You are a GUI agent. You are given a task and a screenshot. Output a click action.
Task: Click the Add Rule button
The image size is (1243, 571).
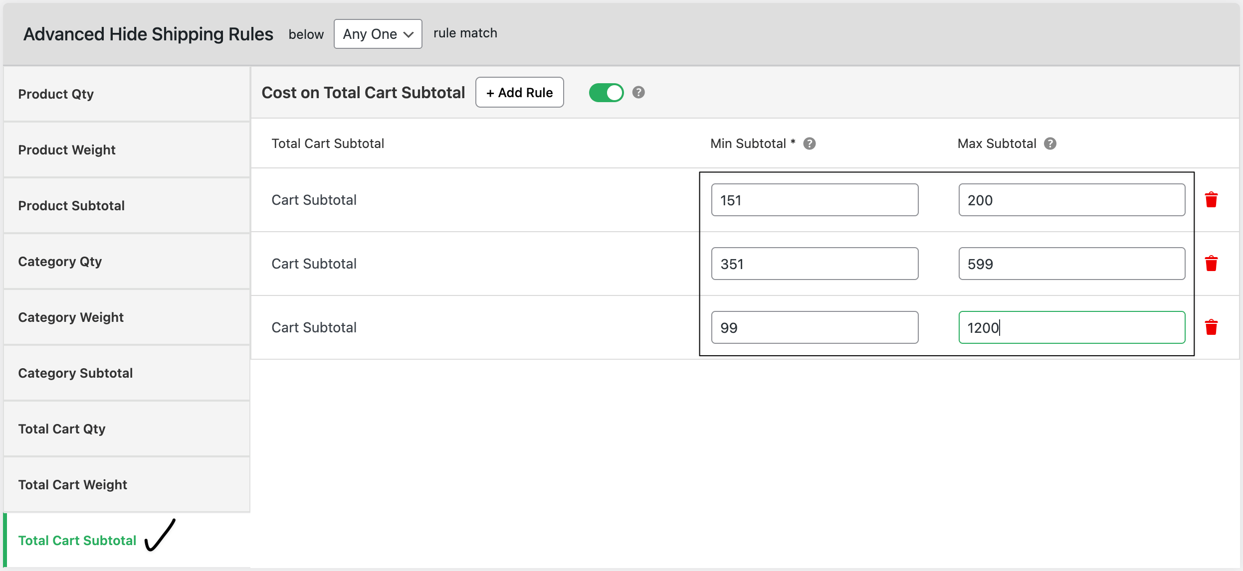click(x=519, y=92)
